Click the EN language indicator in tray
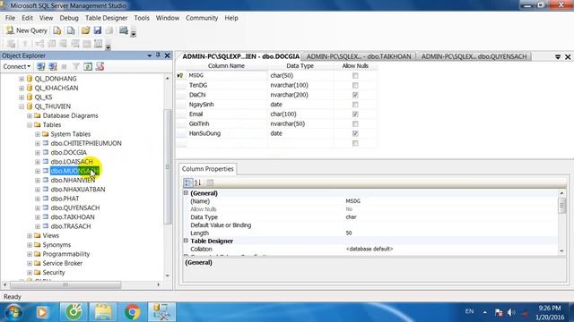574x322 pixels. coord(469,311)
